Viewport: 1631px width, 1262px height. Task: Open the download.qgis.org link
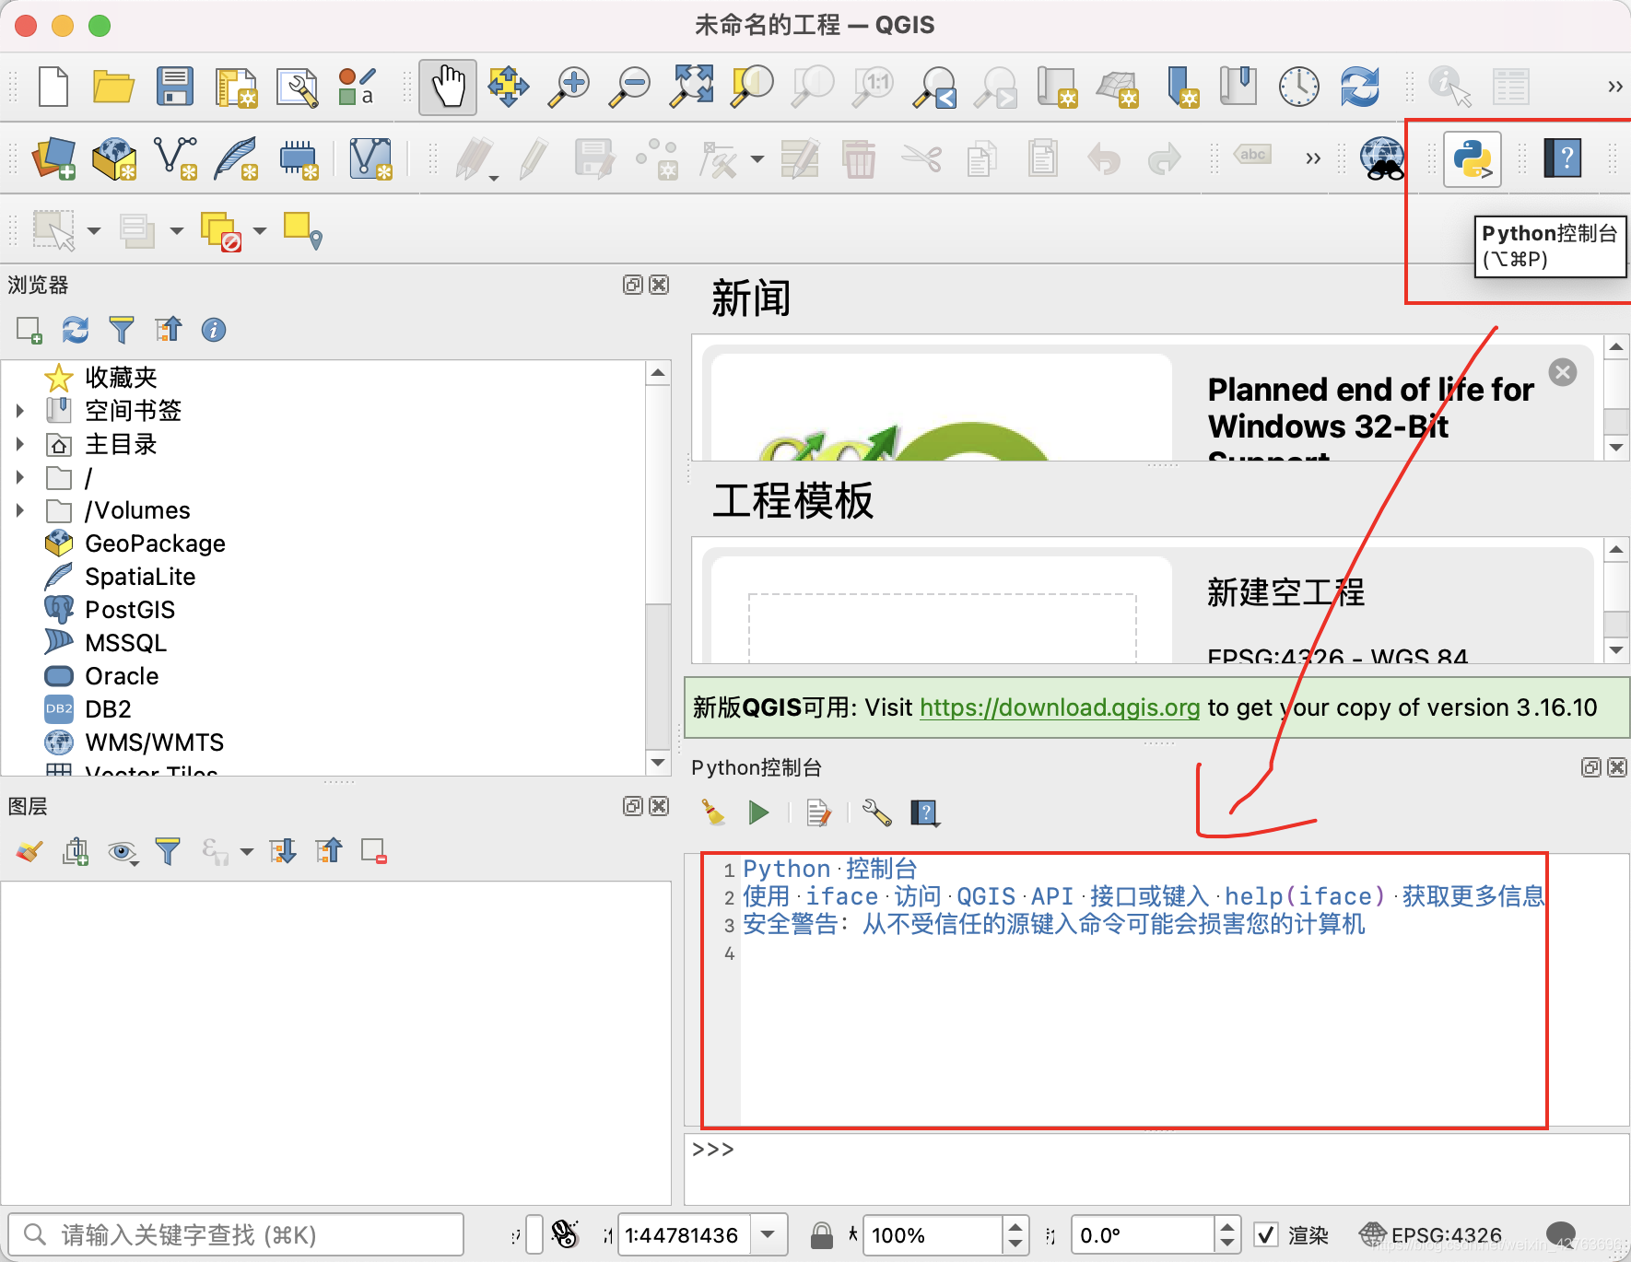tap(1060, 707)
